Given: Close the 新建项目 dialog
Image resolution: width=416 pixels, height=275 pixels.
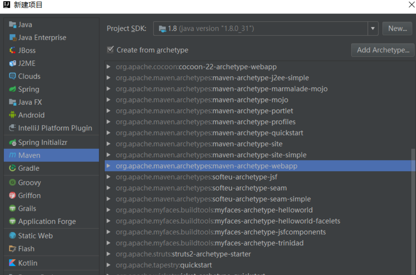Looking at the screenshot, I should 411,5.
